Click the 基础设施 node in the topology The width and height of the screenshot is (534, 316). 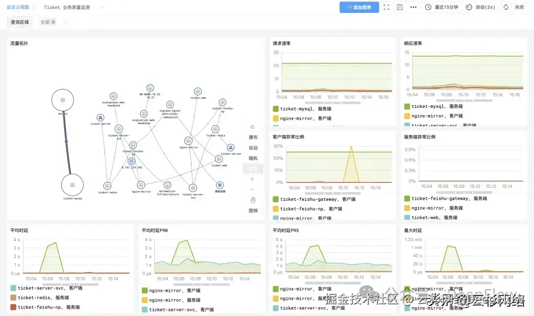click(220, 185)
